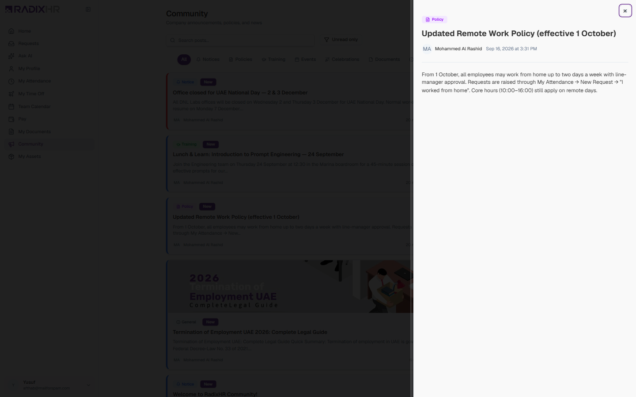Click New badge on Termination guide post
Screen dimensions: 636x397
210,322
